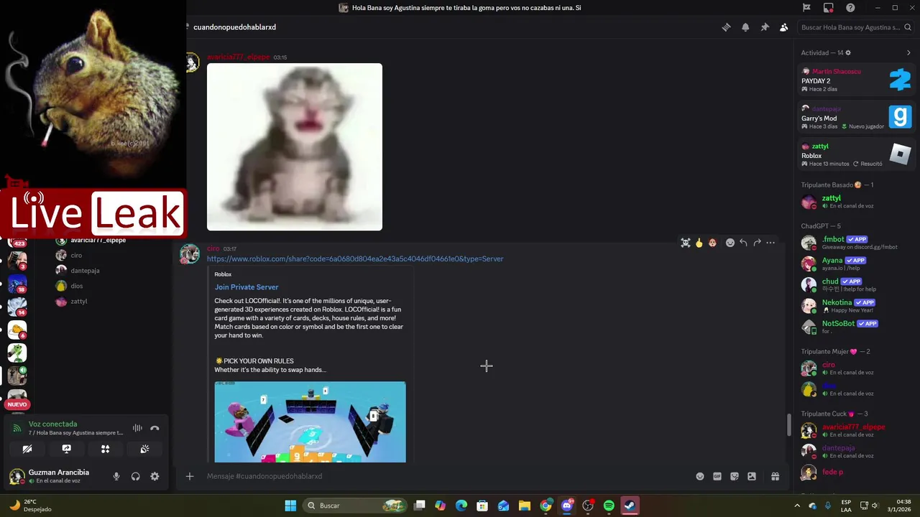Open the Threads icon in channel header
The image size is (920, 517).
tap(726, 27)
